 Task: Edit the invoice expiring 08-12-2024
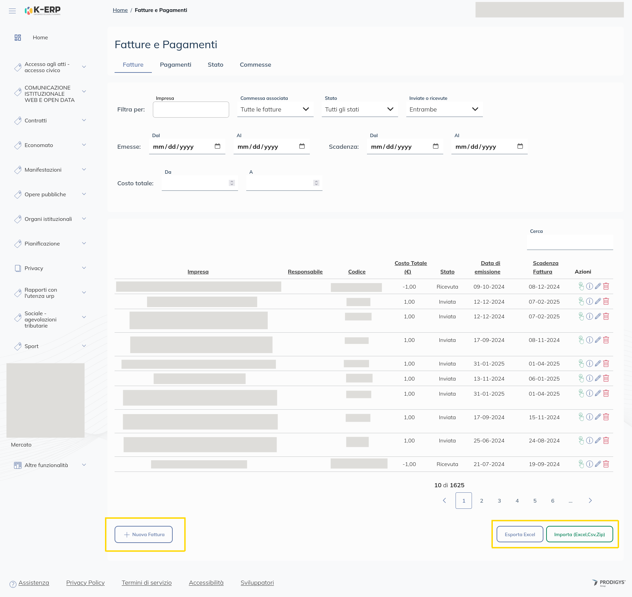point(598,287)
